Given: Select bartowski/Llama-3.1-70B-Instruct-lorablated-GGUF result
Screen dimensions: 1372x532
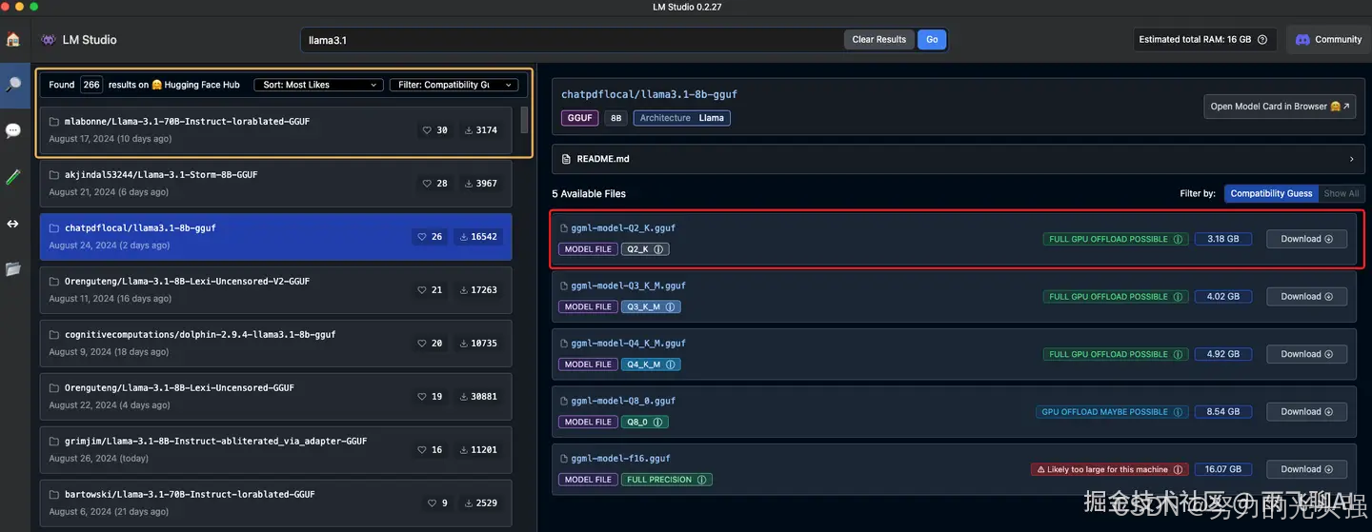Looking at the screenshot, I should 276,503.
